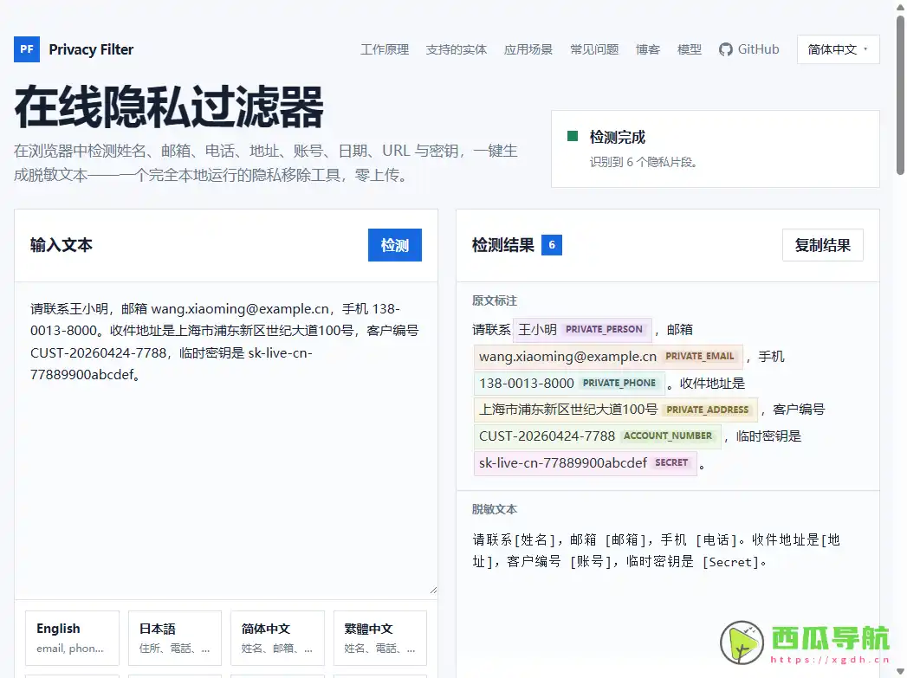
Task: Click the 脱敏文本 redacted output text
Action: tap(656, 551)
